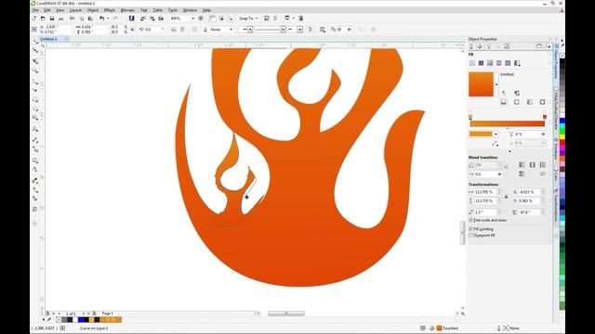Image resolution: width=595 pixels, height=334 pixels.
Task: Open the Transformations docker vertical tab
Action: point(556,206)
